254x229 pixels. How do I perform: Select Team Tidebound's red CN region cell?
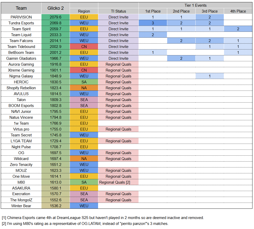pos(84,47)
